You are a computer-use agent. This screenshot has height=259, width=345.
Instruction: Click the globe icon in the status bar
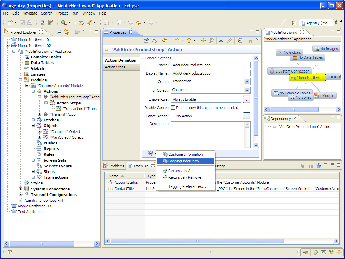[315, 252]
